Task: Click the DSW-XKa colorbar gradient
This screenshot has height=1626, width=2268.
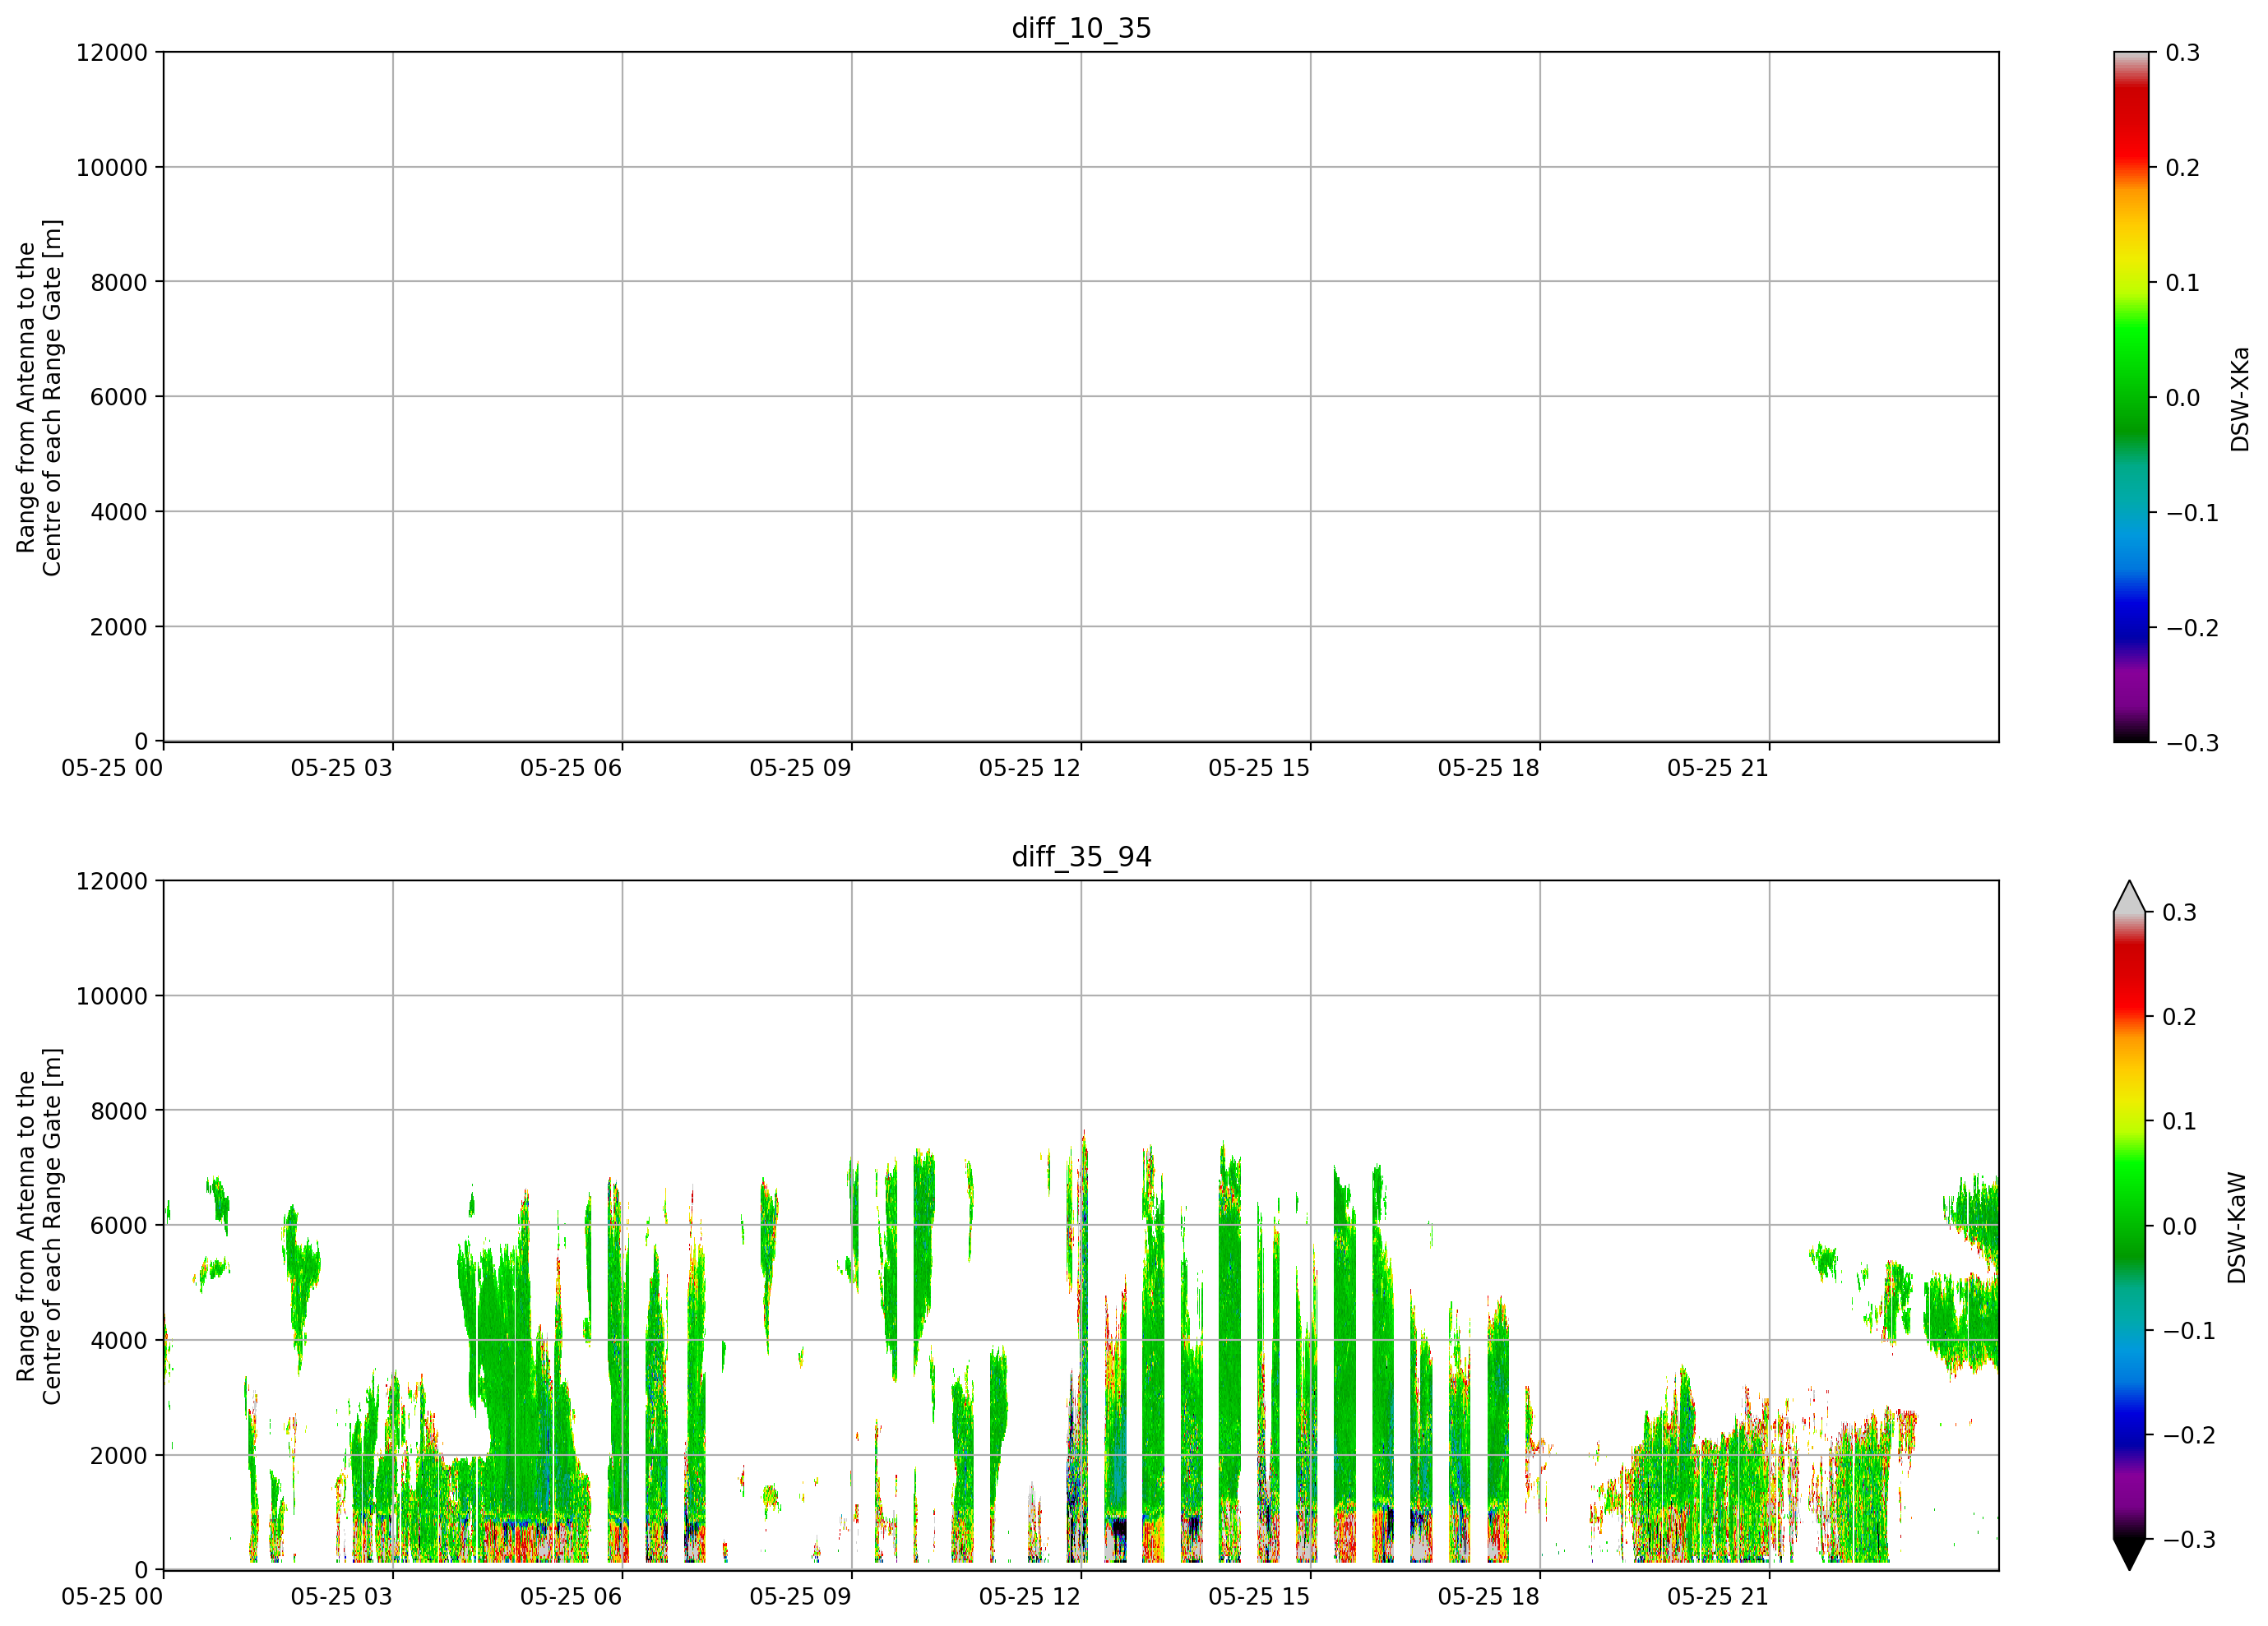Action: [2131, 397]
